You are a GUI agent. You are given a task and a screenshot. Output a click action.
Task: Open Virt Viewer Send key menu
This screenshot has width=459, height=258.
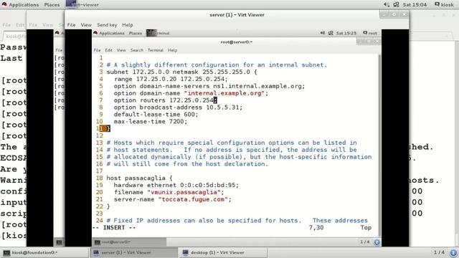click(107, 25)
